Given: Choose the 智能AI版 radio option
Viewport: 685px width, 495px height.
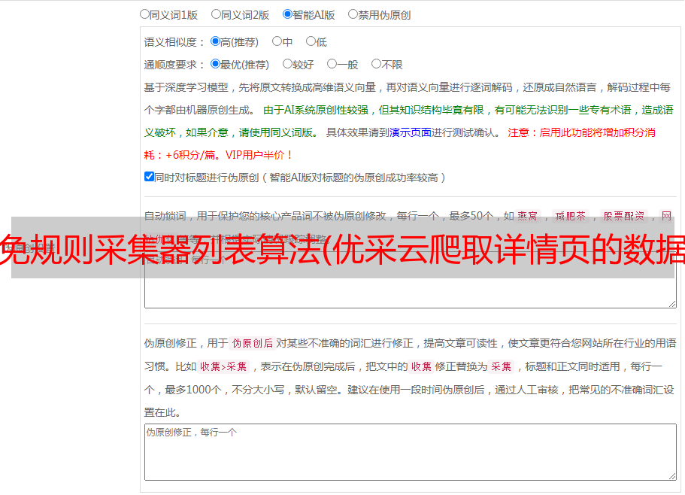Looking at the screenshot, I should coord(287,14).
